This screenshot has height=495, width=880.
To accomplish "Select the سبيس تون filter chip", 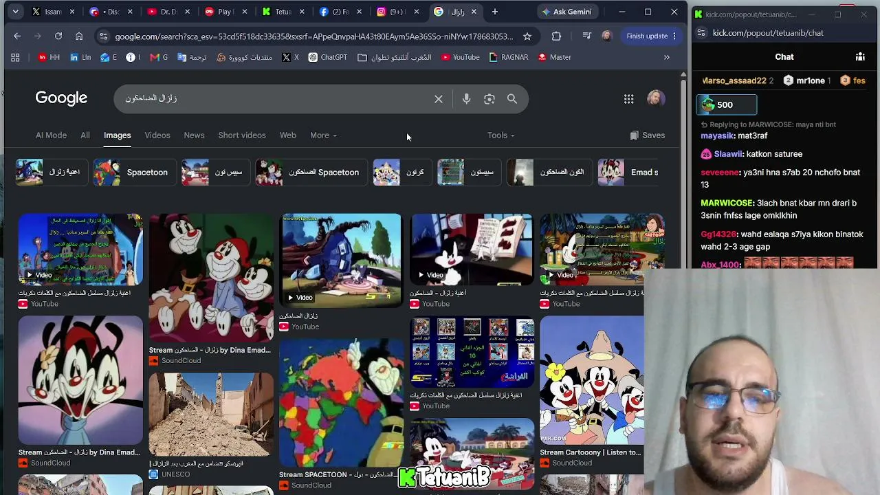I will (x=215, y=173).
